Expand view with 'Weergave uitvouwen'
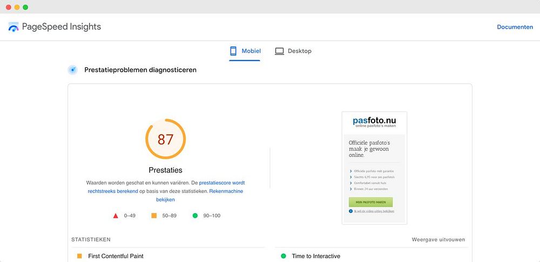Viewport: 540px width, 262px height. point(438,240)
